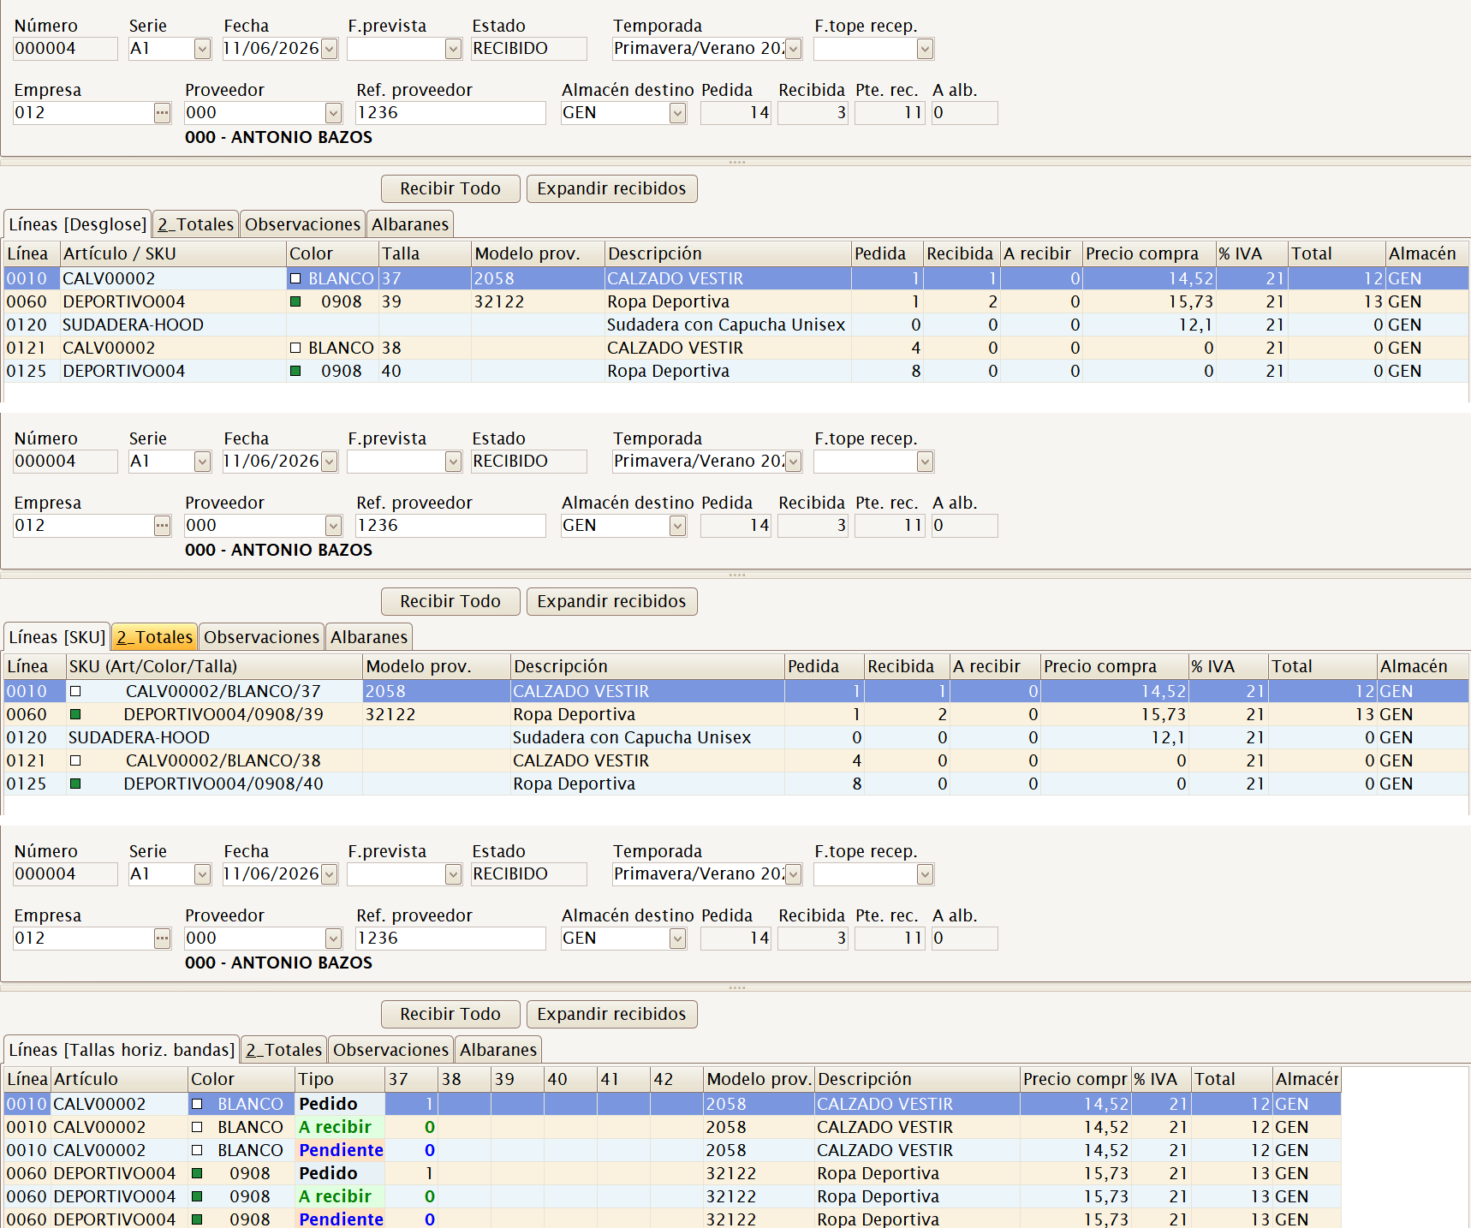The height and width of the screenshot is (1228, 1471).
Task: Click white BLANCO swatch on Desglose line 0121
Action: click(295, 348)
